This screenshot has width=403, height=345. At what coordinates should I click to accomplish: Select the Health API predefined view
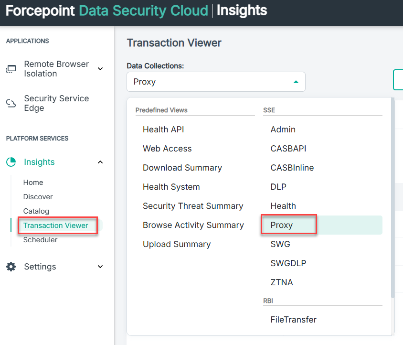pos(163,129)
